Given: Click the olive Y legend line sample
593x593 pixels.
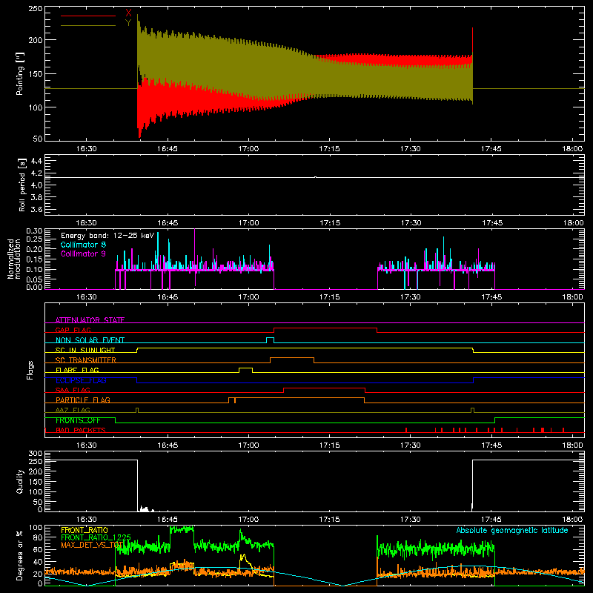Looking at the screenshot, I should tap(88, 26).
